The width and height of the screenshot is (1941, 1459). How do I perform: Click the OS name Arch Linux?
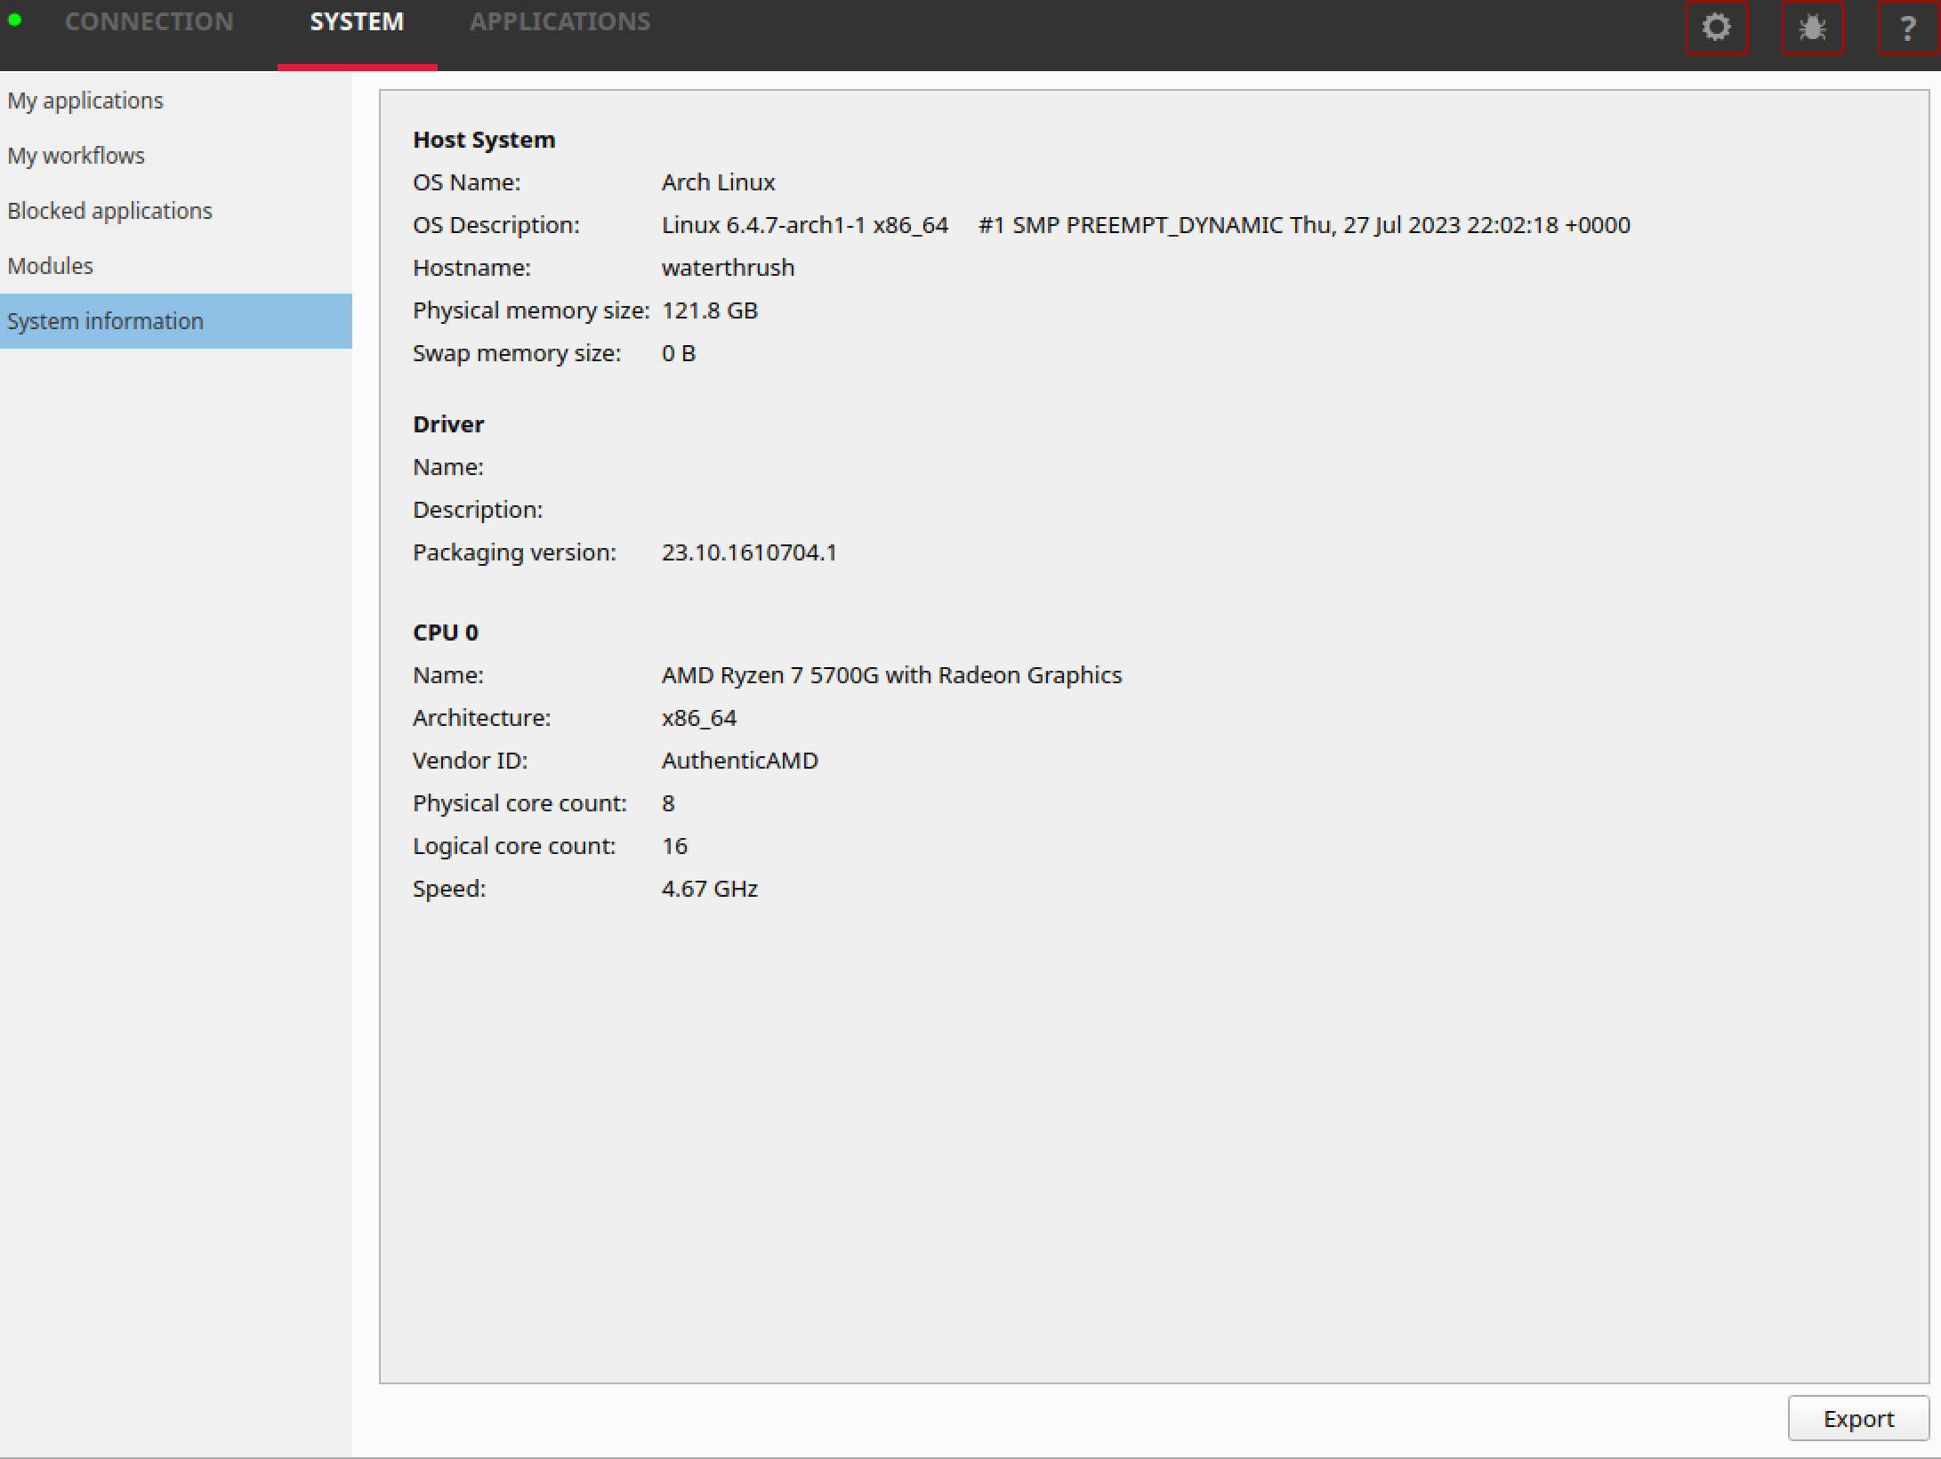tap(717, 181)
